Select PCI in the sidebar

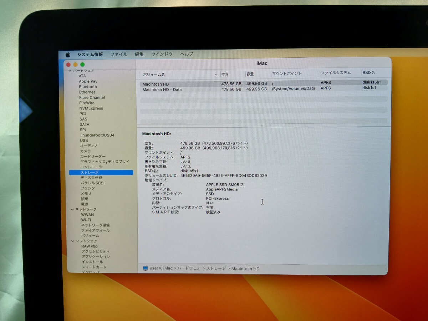point(83,114)
